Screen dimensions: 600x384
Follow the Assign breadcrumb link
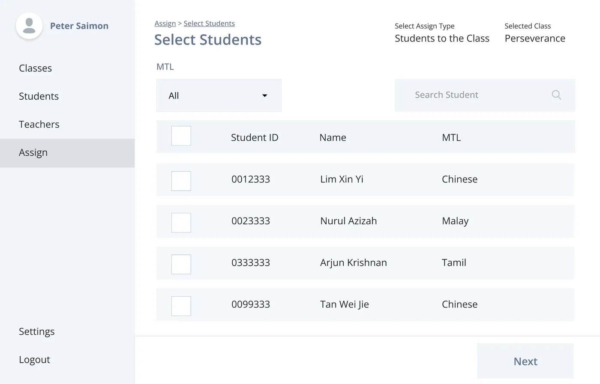165,24
